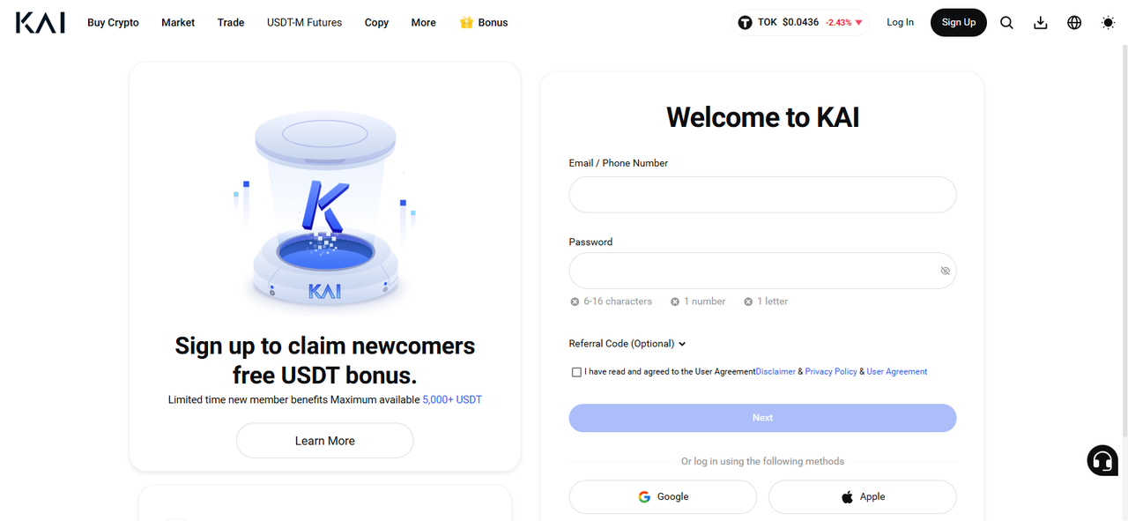The width and height of the screenshot is (1128, 521).
Task: Open the search magnifier icon
Action: tap(1006, 23)
